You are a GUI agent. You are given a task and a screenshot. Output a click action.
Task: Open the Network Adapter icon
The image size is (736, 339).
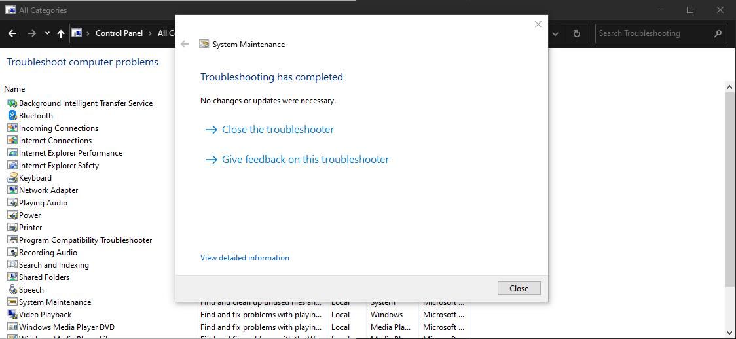[x=12, y=190]
